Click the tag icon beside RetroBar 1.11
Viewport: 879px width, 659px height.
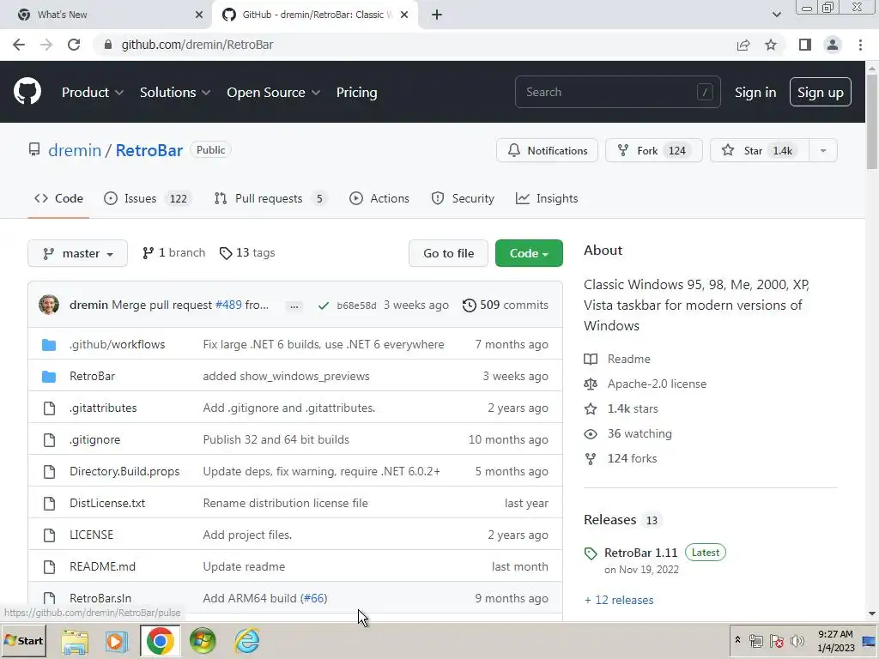tap(591, 553)
